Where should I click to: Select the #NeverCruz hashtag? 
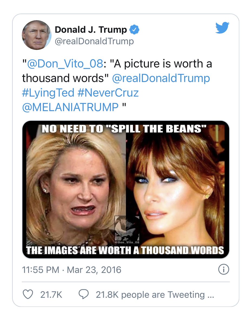click(x=108, y=93)
